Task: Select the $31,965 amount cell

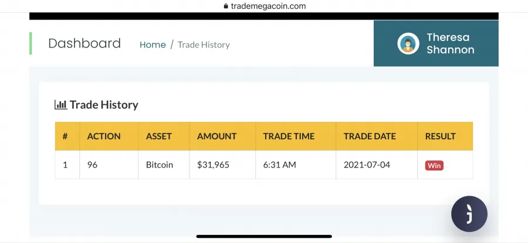Action: 222,165
